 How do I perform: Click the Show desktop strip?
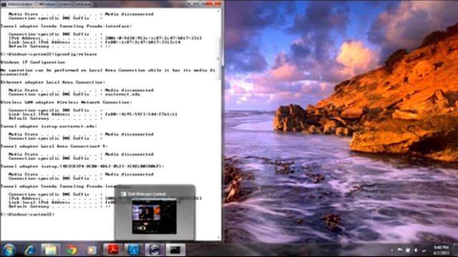[456, 250]
